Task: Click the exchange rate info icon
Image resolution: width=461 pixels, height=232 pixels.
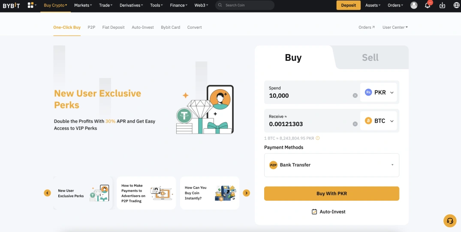Action: coord(317,138)
